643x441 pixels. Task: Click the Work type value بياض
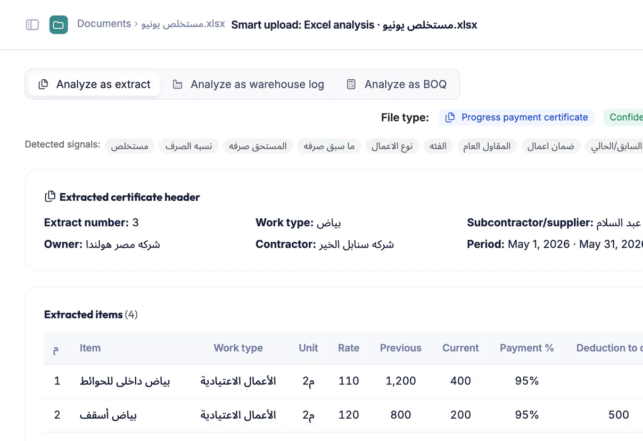click(329, 223)
